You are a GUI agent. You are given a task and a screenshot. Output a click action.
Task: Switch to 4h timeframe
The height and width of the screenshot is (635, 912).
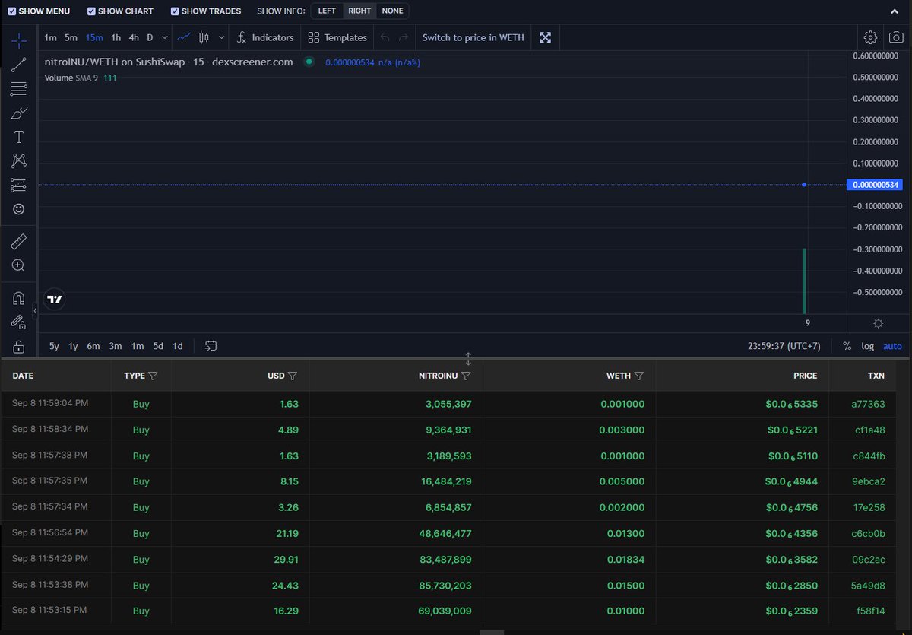click(x=134, y=37)
